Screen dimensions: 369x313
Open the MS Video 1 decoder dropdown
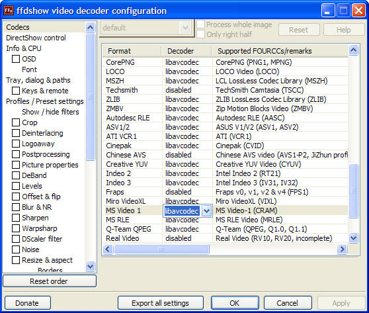[206, 211]
